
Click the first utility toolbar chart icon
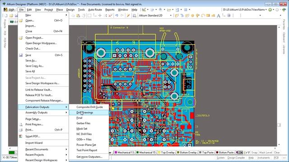click(144, 9)
